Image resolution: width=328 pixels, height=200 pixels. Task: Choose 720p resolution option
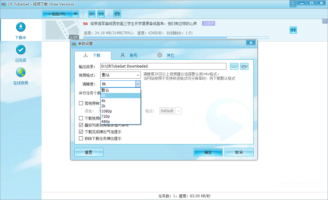pos(121,117)
